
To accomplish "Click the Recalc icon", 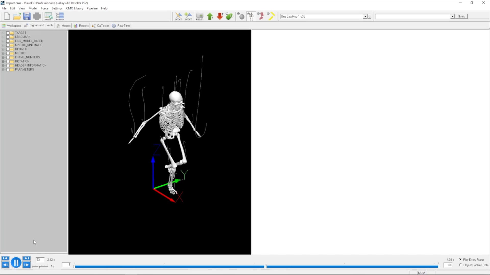I will point(48,16).
